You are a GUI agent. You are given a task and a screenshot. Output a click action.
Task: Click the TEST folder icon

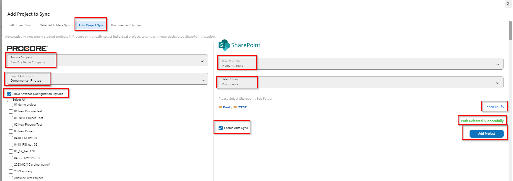(x=235, y=107)
